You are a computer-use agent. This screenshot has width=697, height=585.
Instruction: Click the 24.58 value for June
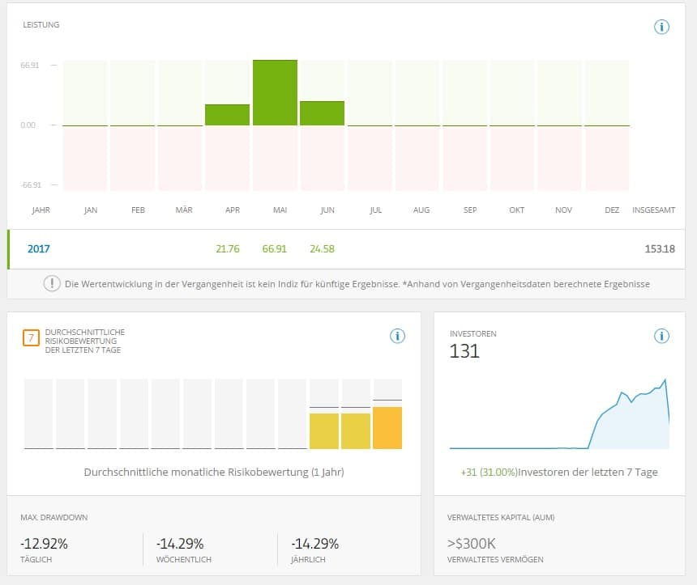click(322, 249)
